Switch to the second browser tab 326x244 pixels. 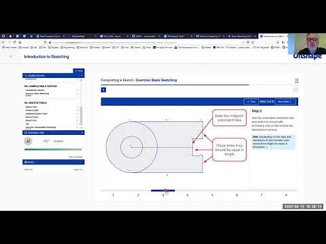point(81,36)
